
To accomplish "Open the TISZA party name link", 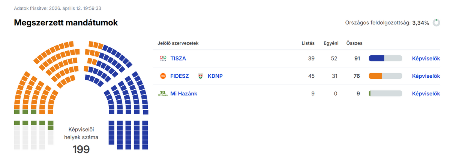I will click(178, 59).
